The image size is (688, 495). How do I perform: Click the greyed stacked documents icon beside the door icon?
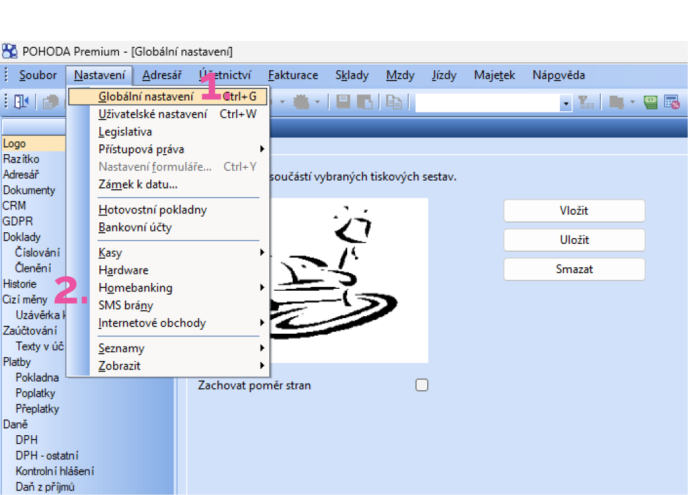click(x=51, y=102)
